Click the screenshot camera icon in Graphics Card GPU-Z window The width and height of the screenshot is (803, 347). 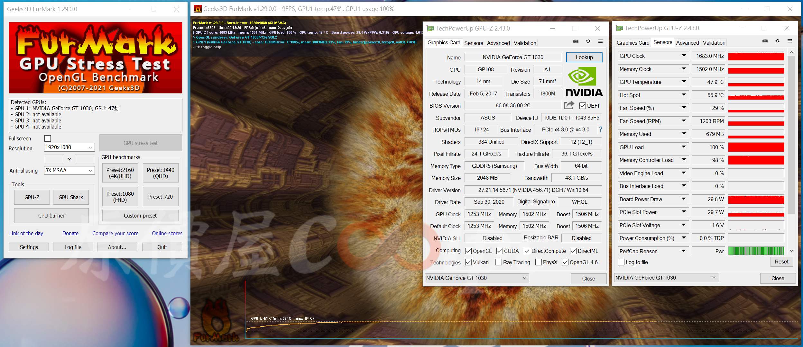(x=576, y=41)
